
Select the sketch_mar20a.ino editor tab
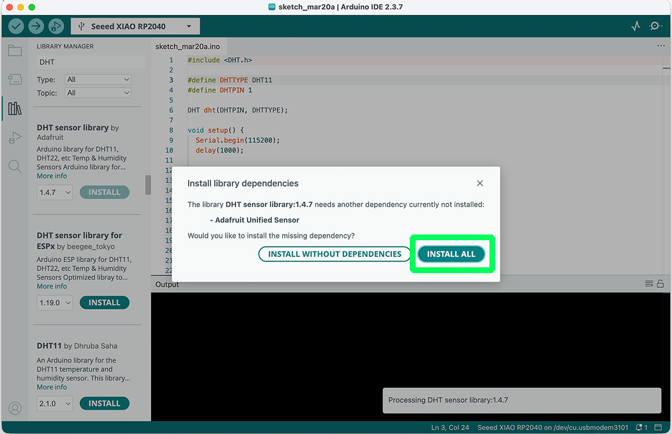188,46
